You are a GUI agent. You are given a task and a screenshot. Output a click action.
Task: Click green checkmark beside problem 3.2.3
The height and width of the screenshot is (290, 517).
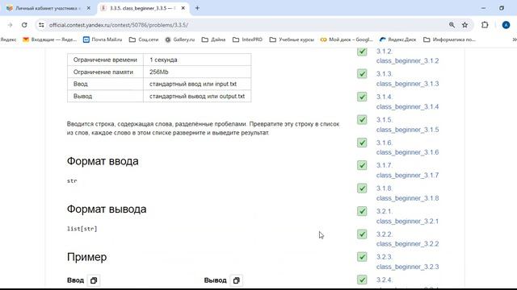362,257
